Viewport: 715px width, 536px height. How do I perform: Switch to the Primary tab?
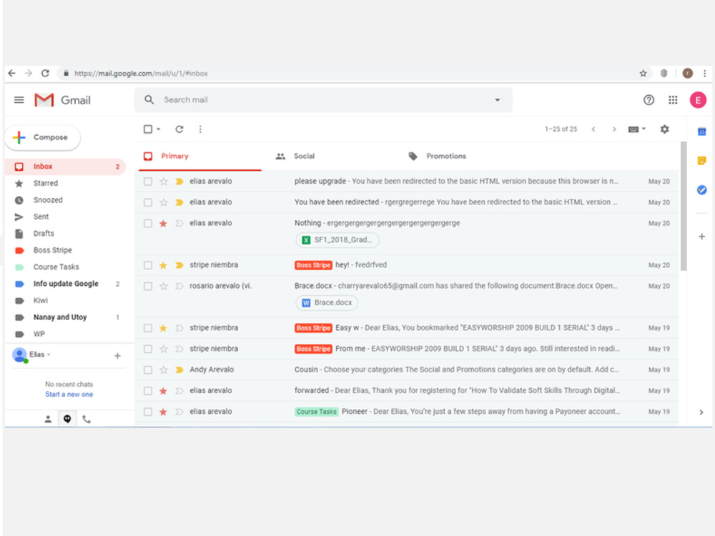coord(200,157)
